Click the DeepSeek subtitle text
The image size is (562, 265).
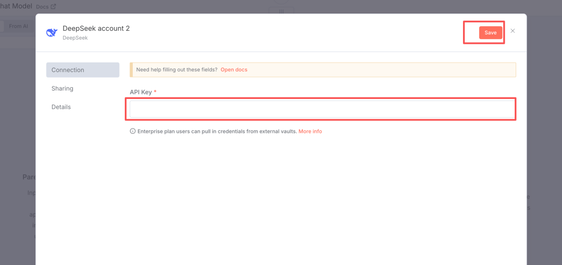point(75,37)
